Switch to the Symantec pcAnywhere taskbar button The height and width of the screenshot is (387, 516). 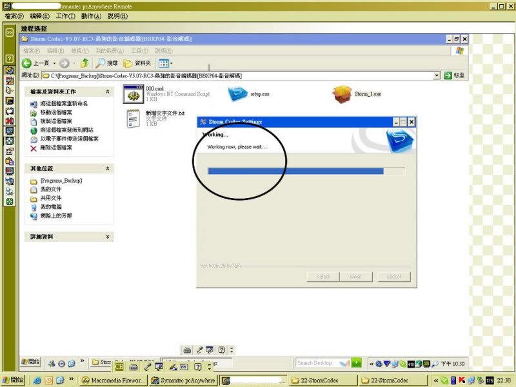pos(183,381)
